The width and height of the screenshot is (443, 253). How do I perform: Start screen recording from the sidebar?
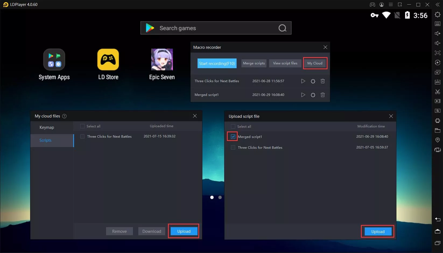(437, 101)
